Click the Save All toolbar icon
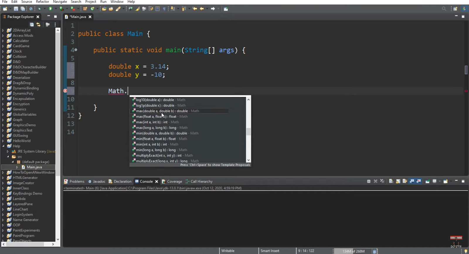The width and height of the screenshot is (469, 254). 23,9
